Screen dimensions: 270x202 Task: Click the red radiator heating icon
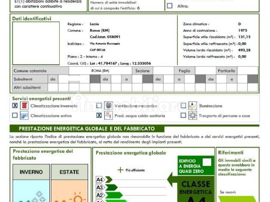tap(24, 106)
